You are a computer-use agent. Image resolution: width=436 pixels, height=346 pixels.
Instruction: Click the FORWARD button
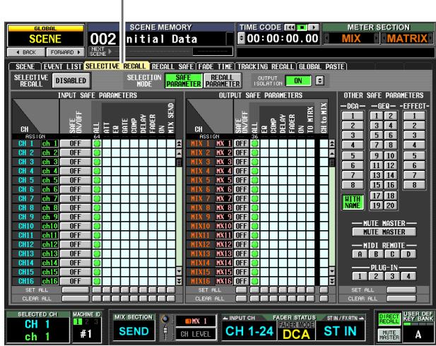point(65,52)
